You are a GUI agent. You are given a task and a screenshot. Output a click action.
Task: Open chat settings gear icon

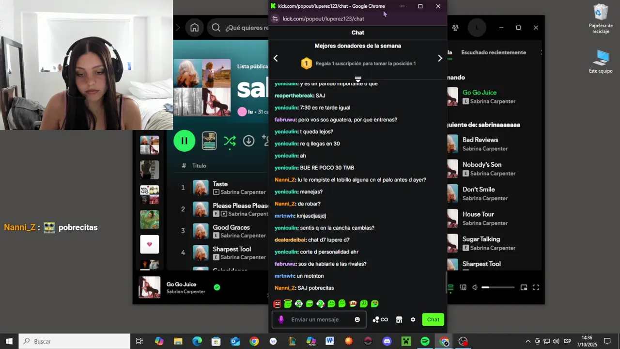(x=413, y=319)
